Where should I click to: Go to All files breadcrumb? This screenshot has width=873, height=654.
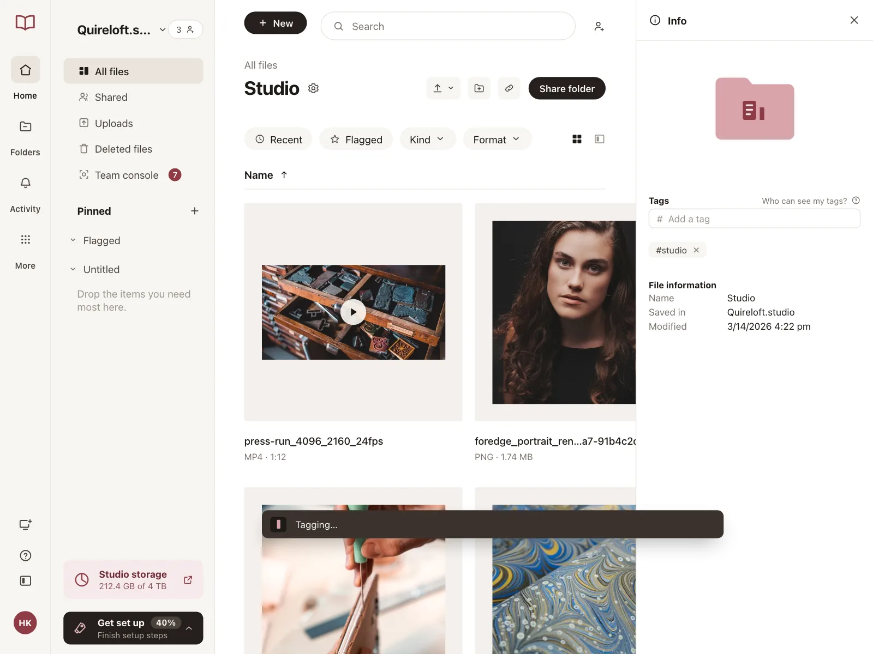tap(261, 65)
